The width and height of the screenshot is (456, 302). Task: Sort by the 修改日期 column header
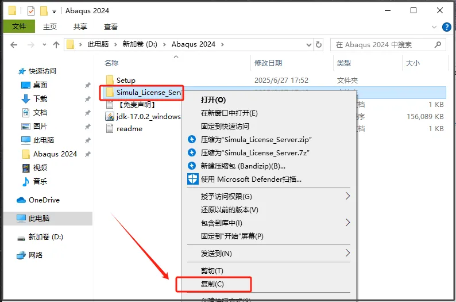[268, 63]
